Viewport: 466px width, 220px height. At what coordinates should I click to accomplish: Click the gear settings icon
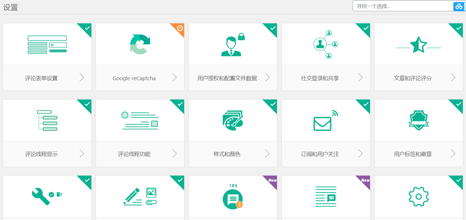click(419, 196)
